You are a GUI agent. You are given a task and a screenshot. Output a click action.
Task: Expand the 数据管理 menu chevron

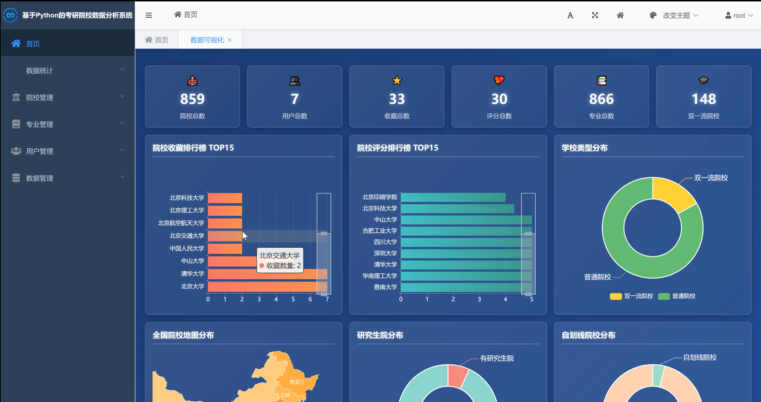pyautogui.click(x=122, y=177)
